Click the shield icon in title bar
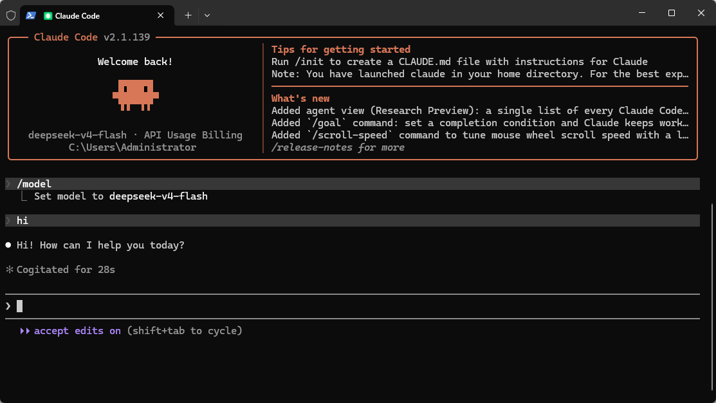Image resolution: width=716 pixels, height=403 pixels. pos(11,15)
